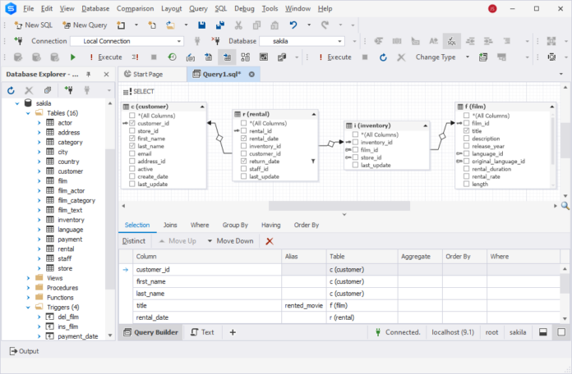Click the plus icon beside Text tab
The image size is (572, 374).
point(233,332)
